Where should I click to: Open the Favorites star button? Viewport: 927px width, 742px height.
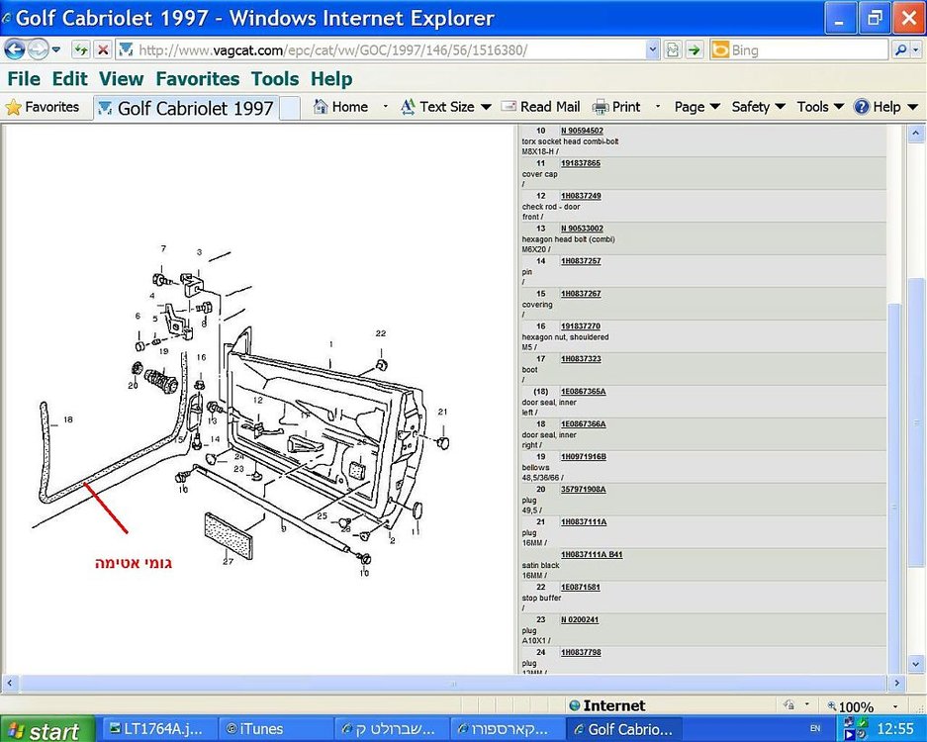[42, 107]
